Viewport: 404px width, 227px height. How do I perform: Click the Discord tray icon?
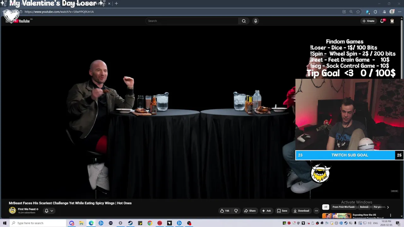coord(294,223)
